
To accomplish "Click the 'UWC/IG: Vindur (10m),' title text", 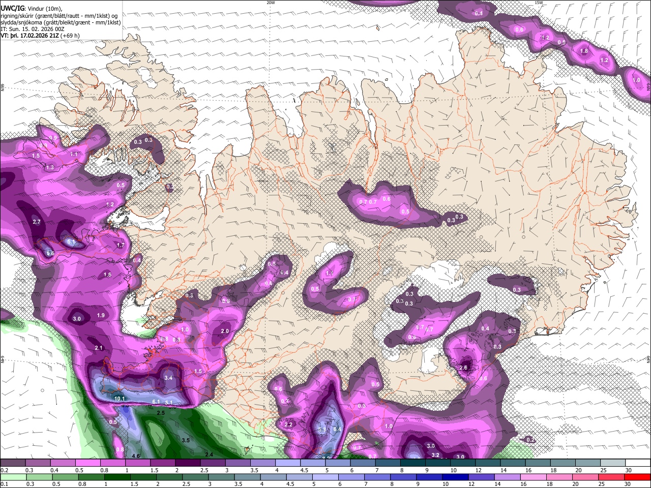I will coord(31,9).
